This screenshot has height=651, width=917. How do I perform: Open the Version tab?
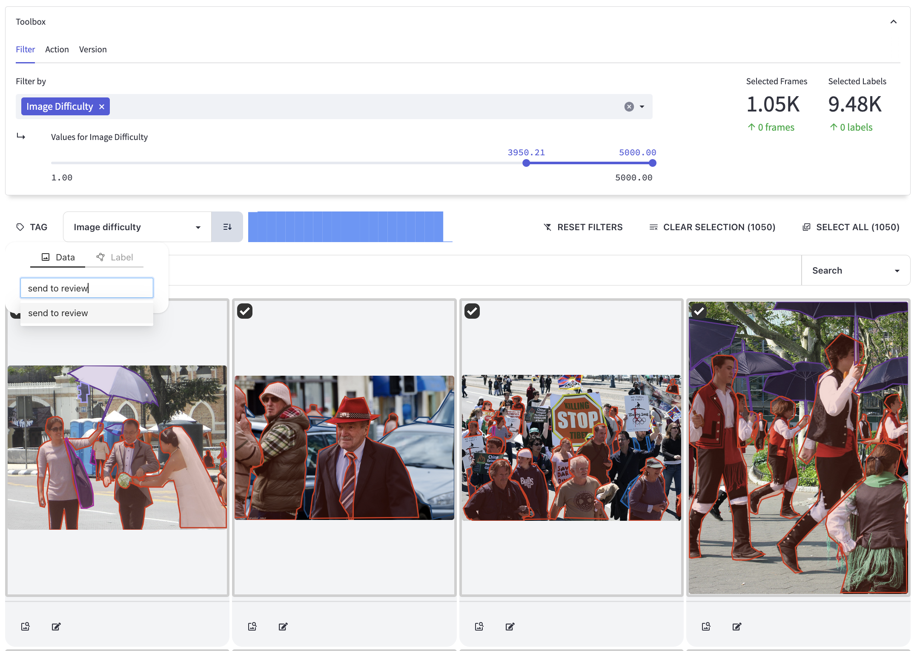[93, 49]
